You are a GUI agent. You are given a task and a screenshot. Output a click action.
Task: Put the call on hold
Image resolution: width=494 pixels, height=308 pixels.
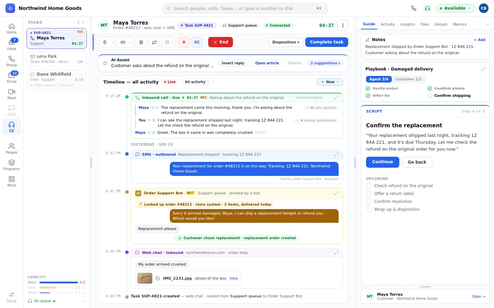pos(141,42)
